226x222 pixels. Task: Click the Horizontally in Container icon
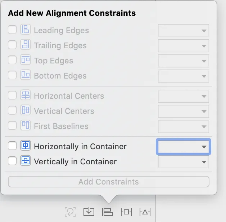point(26,146)
